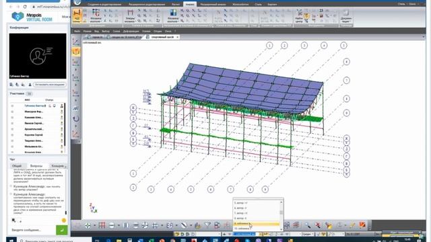The width and height of the screenshot is (431, 242).
Task: Switch to the Расчет ribbon tab
Action: pyautogui.click(x=176, y=5)
